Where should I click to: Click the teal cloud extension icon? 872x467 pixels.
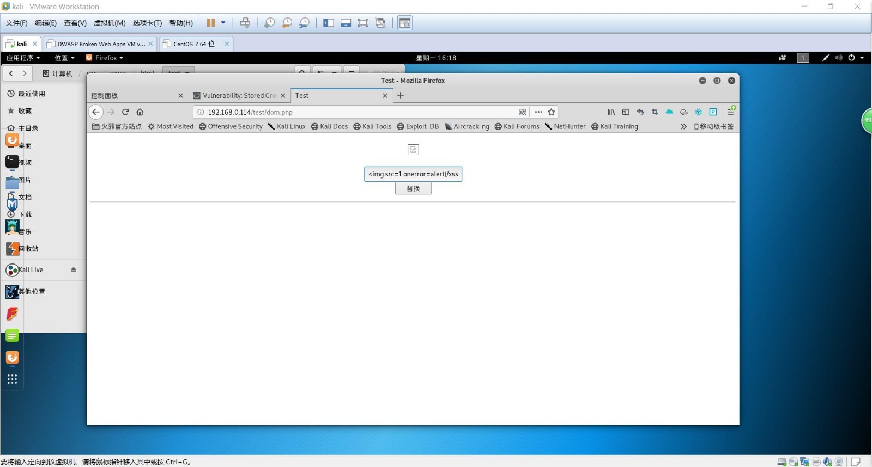coord(669,112)
